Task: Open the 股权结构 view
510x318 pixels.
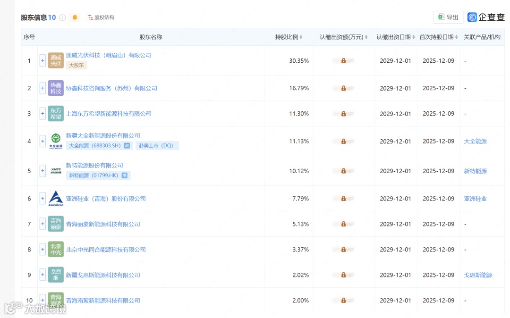Action: [x=101, y=17]
